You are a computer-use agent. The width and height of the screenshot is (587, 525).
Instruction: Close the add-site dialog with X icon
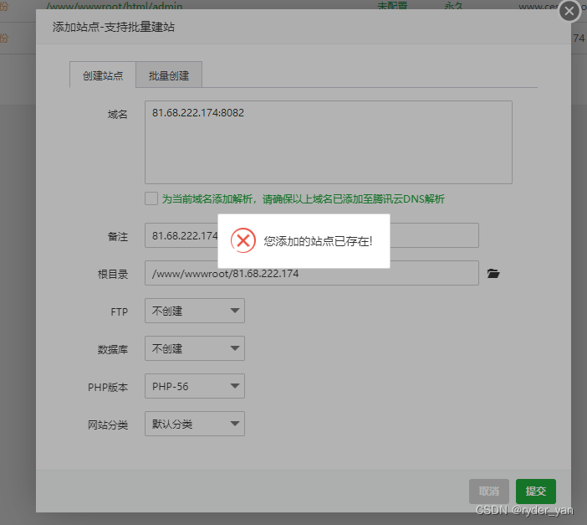click(569, 11)
